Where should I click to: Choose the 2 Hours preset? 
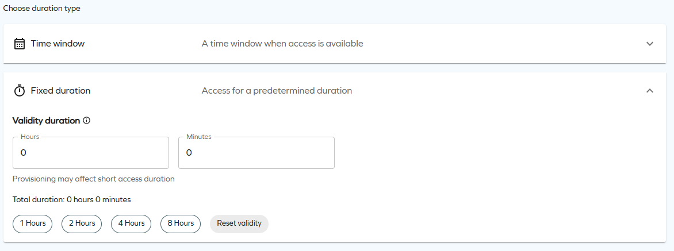click(82, 223)
